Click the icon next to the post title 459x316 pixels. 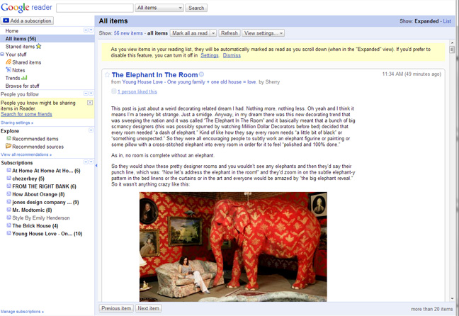[x=202, y=74]
